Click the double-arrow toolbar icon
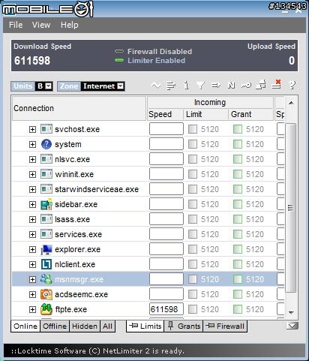This screenshot has width=309, height=361. point(216,86)
